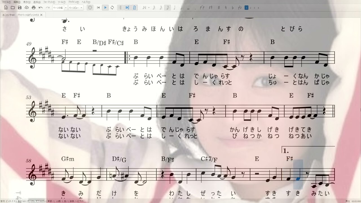Image resolution: width=361 pixels, height=203 pixels.
Task: Expand the note input mode arrow
Action: click(x=149, y=8)
